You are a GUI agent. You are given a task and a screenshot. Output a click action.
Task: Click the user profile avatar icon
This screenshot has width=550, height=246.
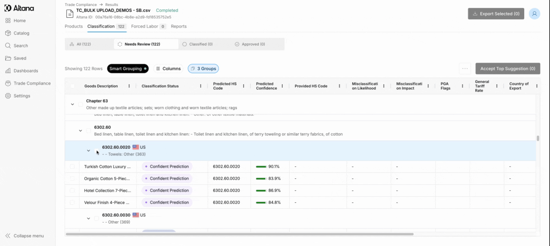(x=535, y=14)
